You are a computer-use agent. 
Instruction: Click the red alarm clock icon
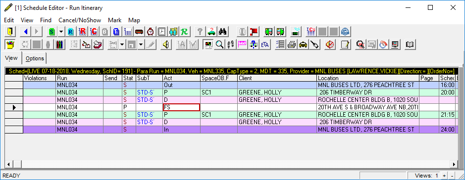(x=151, y=31)
